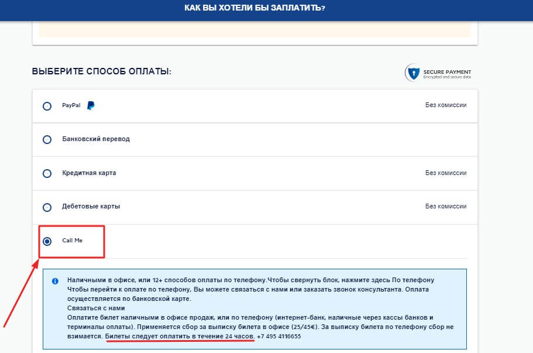
Task: Click the blue info icon in the notice box
Action: tap(56, 281)
